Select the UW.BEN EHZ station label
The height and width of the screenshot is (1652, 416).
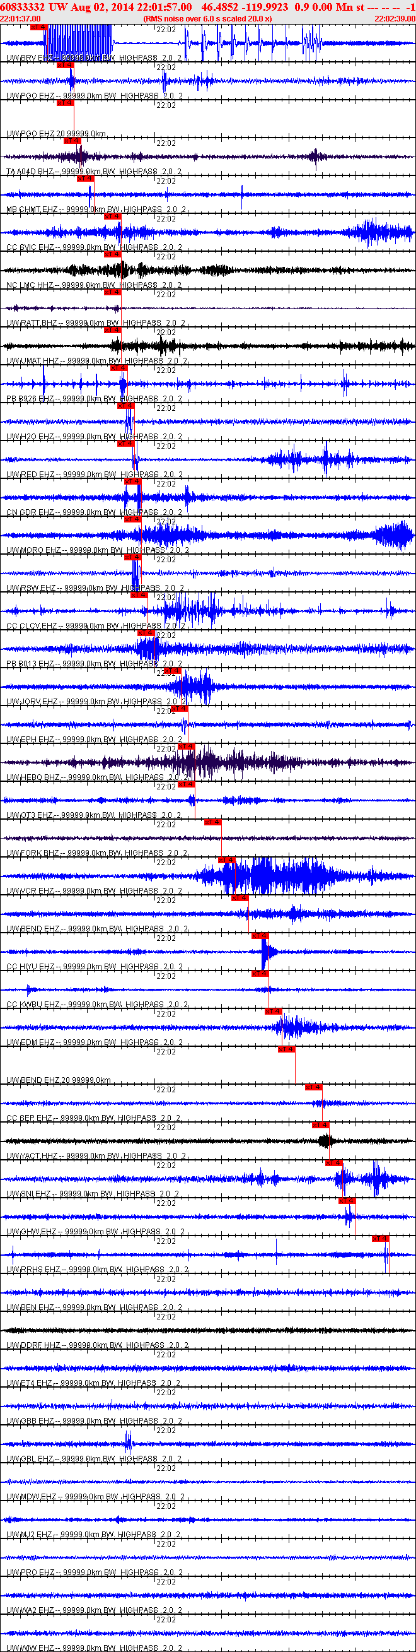click(x=94, y=1306)
